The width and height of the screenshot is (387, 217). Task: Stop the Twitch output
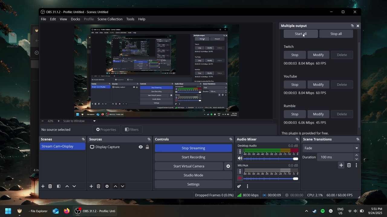295,55
